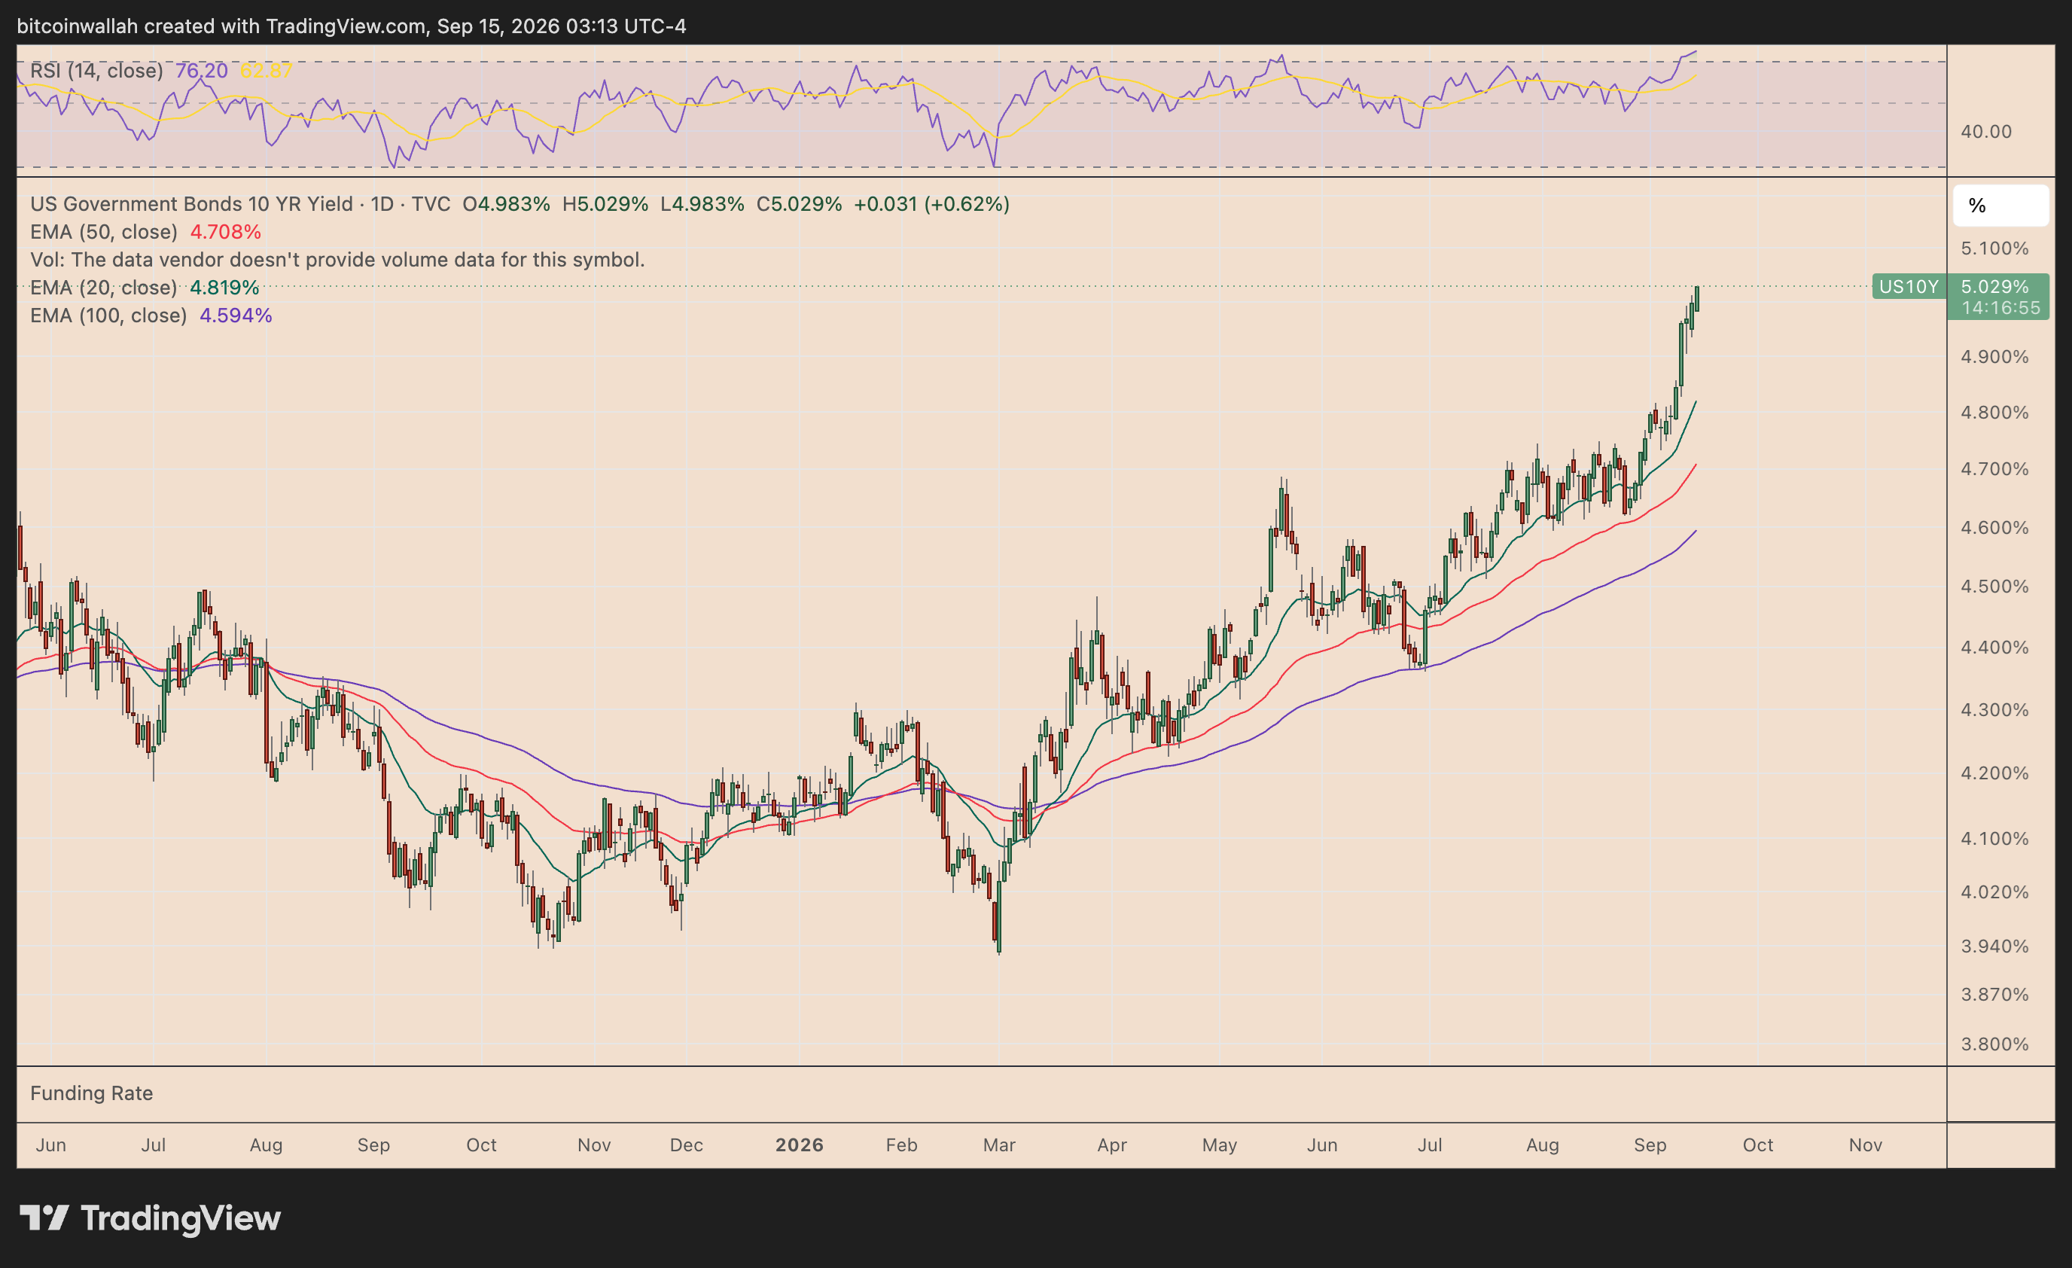2072x1268 pixels.
Task: Click the current price 5.029% scale label
Action: (1994, 287)
